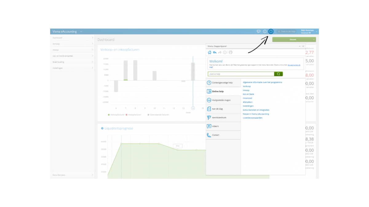Click the print icon in Supportpanel
The image size is (369, 207).
tap(231, 53)
